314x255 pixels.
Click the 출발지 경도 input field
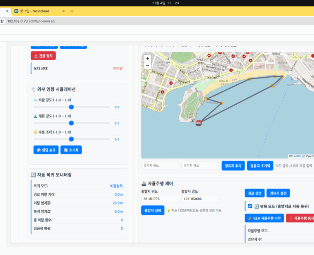200,199
